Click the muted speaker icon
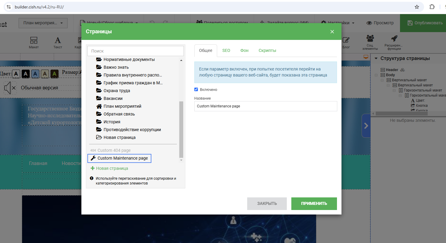The image size is (446, 243). tap(10, 88)
